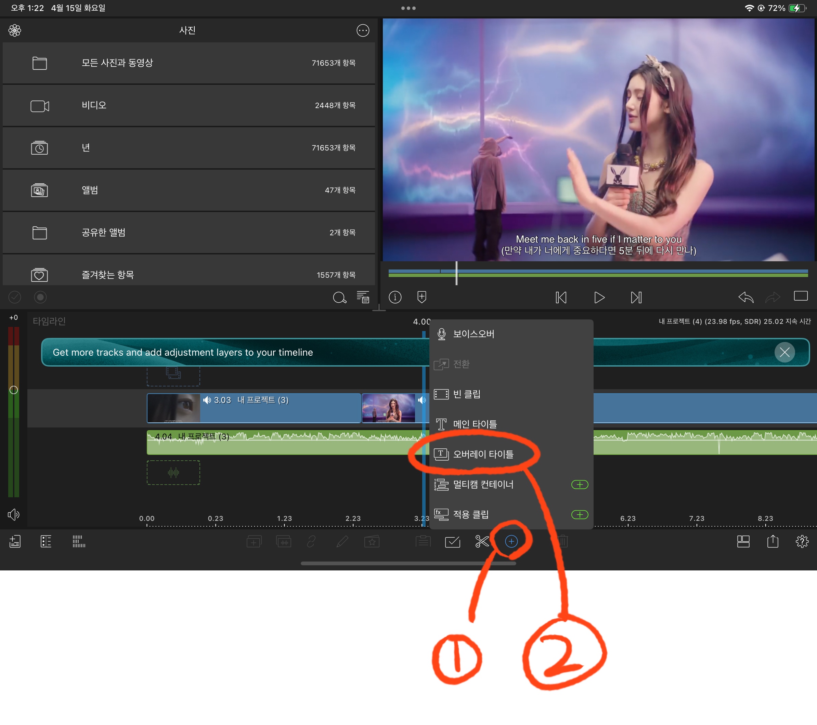The width and height of the screenshot is (817, 725).
Task: Select 빈 클립 from the add menu
Action: 511,394
